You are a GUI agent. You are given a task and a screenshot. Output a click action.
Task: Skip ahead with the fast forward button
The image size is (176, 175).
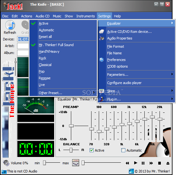pos(151,163)
